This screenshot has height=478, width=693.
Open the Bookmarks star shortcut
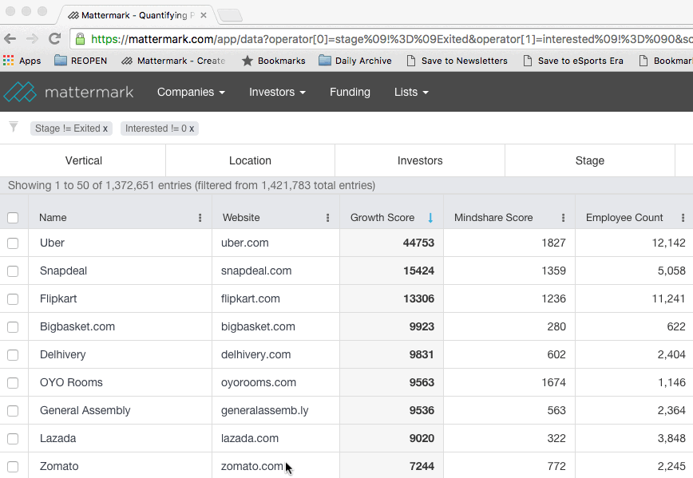point(273,61)
